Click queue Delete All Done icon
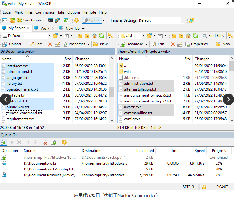234x199 pixels. point(45,142)
